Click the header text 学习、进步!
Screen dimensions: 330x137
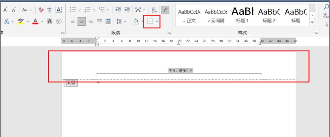(178, 71)
